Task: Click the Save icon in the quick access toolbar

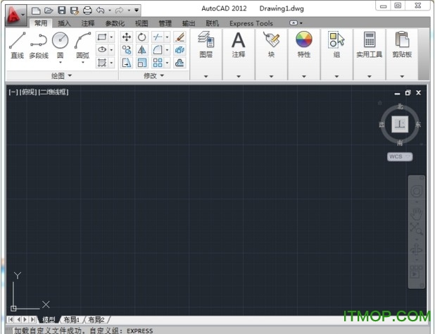Action: (61, 10)
